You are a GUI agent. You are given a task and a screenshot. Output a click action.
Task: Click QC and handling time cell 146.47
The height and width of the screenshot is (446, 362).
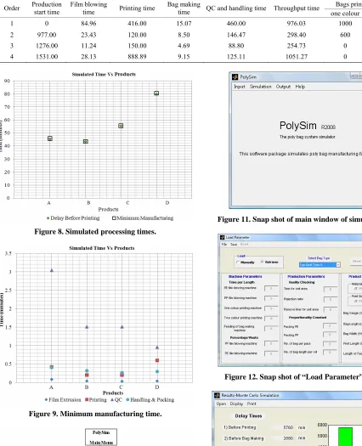(236, 35)
